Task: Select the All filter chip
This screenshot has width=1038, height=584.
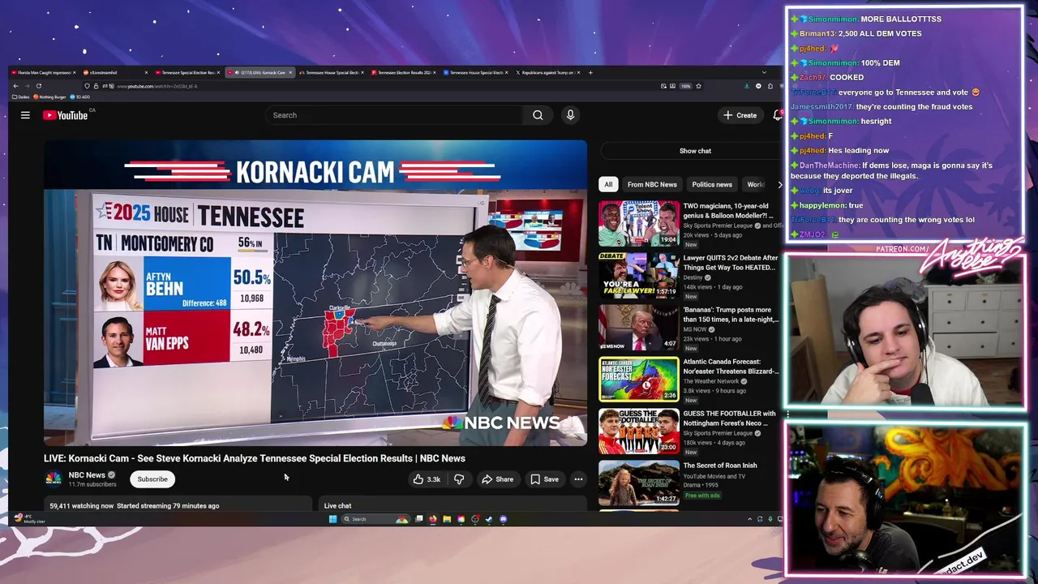Action: 608,184
